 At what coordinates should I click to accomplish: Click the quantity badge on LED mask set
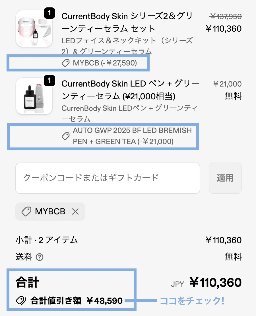(x=49, y=13)
